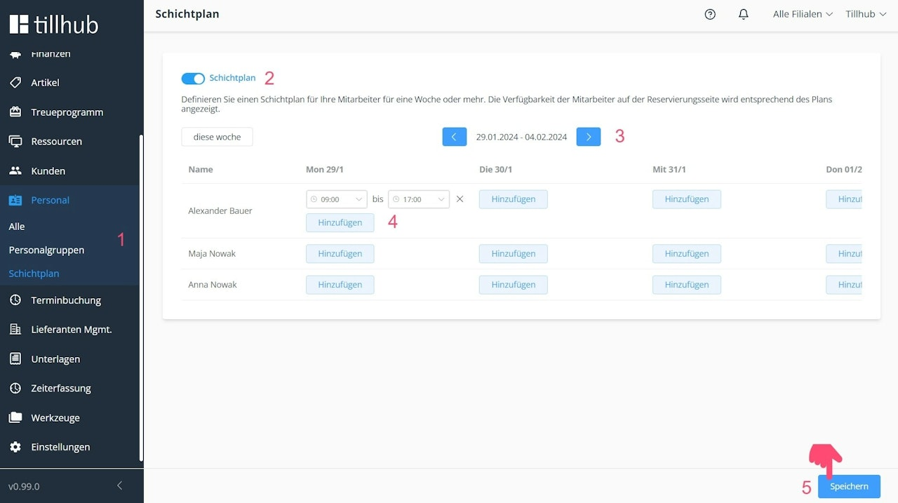Image resolution: width=898 pixels, height=503 pixels.
Task: Save the shift plan with Speichern
Action: [849, 486]
